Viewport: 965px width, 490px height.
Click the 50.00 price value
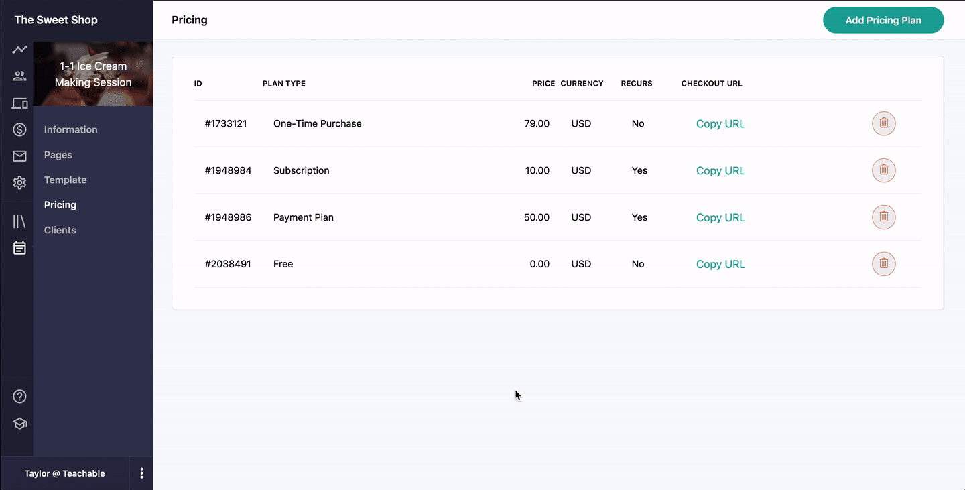537,217
